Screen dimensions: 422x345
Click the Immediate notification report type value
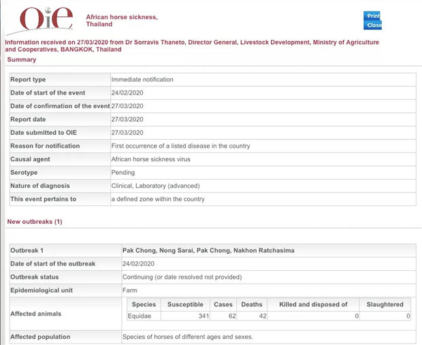coord(142,80)
